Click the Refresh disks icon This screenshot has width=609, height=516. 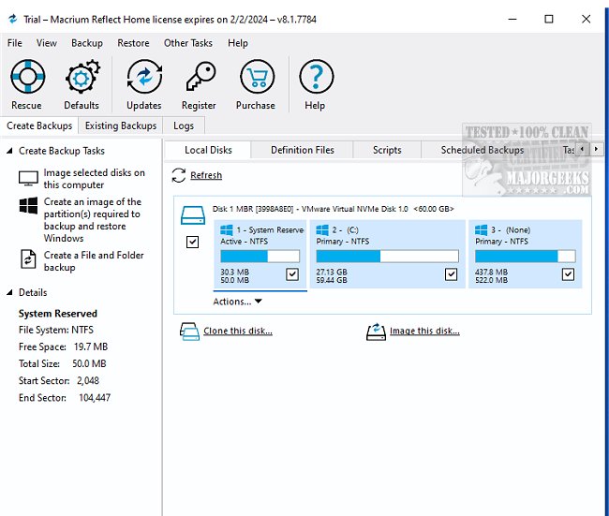pyautogui.click(x=179, y=175)
